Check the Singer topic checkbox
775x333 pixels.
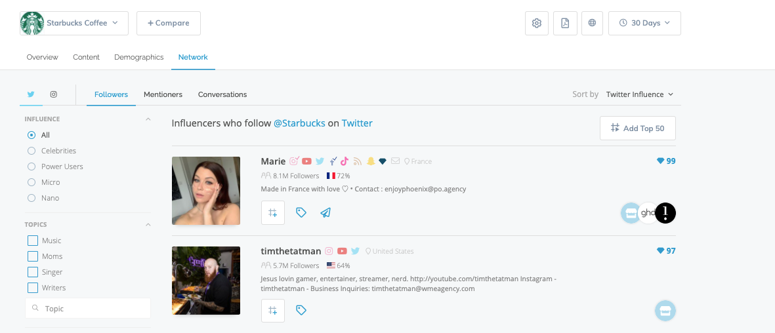tap(33, 272)
